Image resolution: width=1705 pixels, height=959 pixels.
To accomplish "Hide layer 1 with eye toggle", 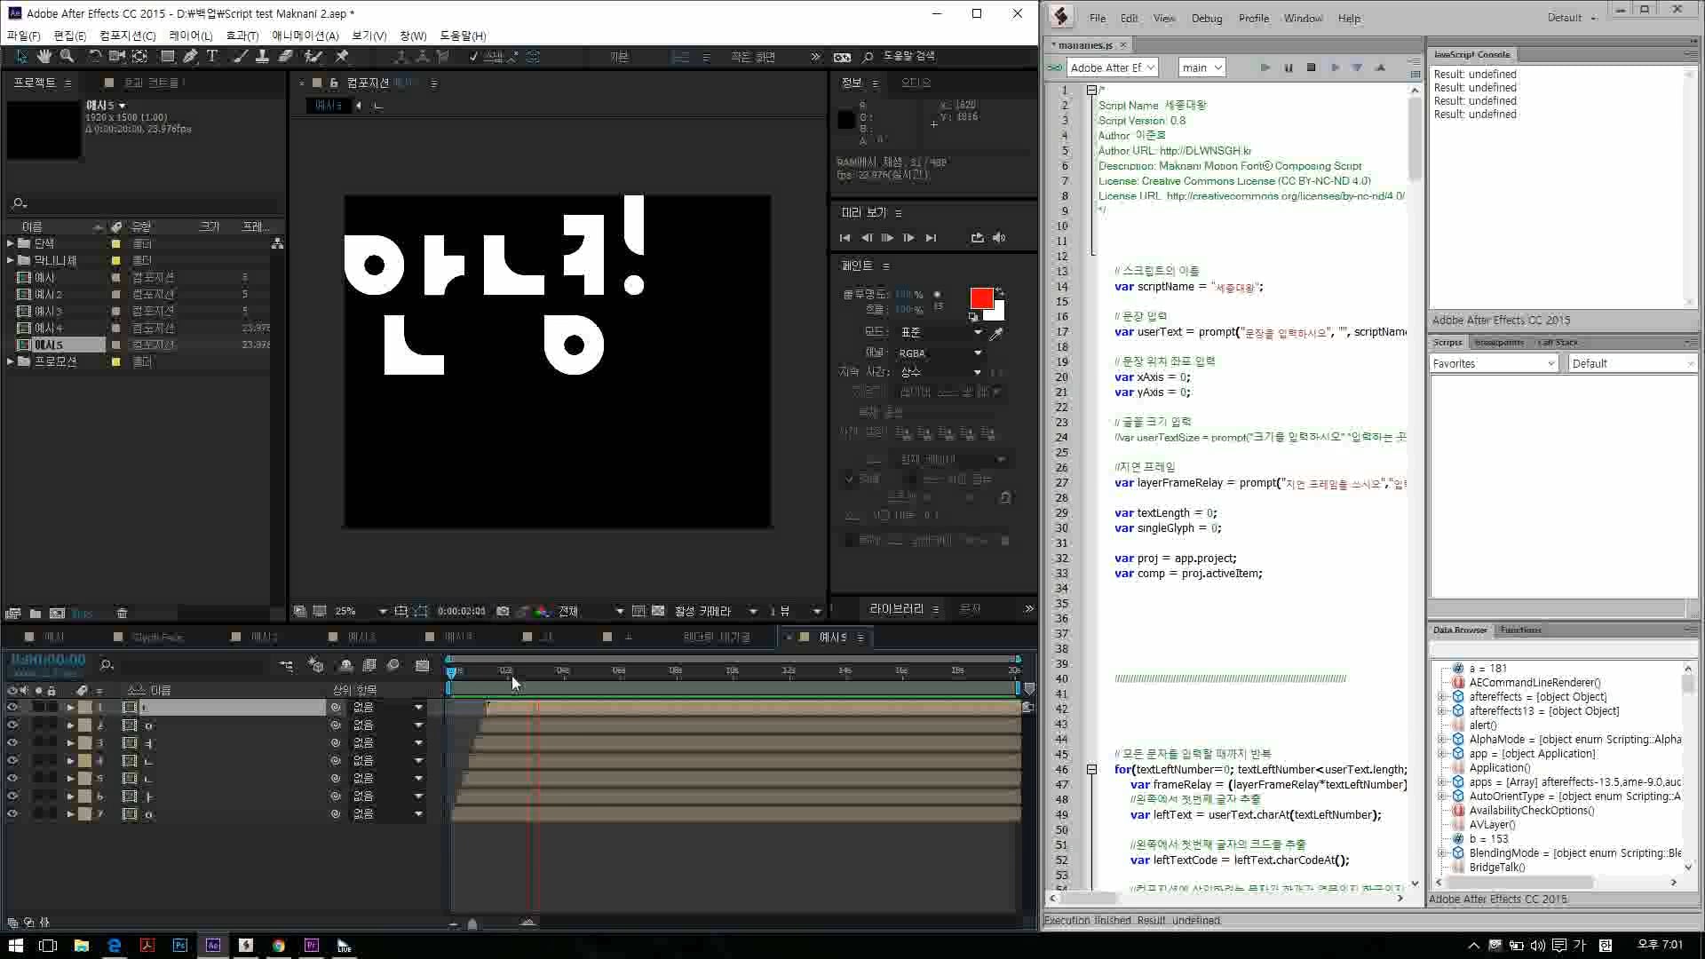I will click(12, 708).
